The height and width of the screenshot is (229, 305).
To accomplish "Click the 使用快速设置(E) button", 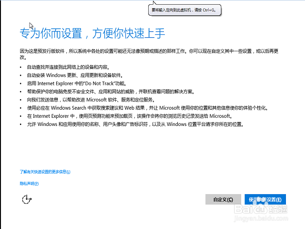I will [x=265, y=199].
